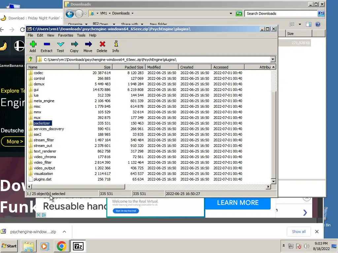Open the Info toolbar item
Viewport: 338px width, 253px height.
click(116, 44)
